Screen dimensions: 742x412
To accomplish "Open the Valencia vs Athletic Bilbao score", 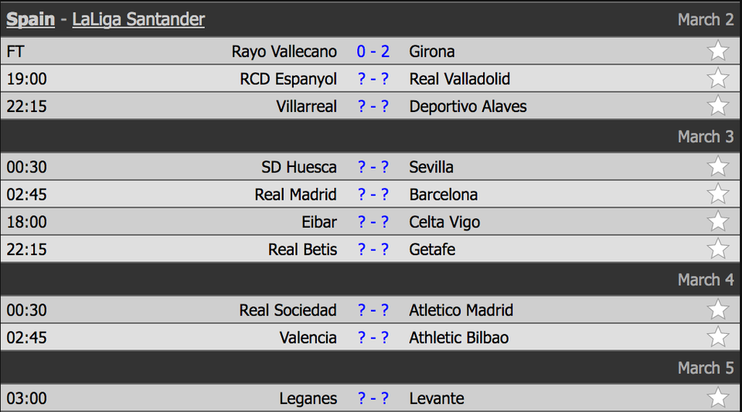I will 373,338.
